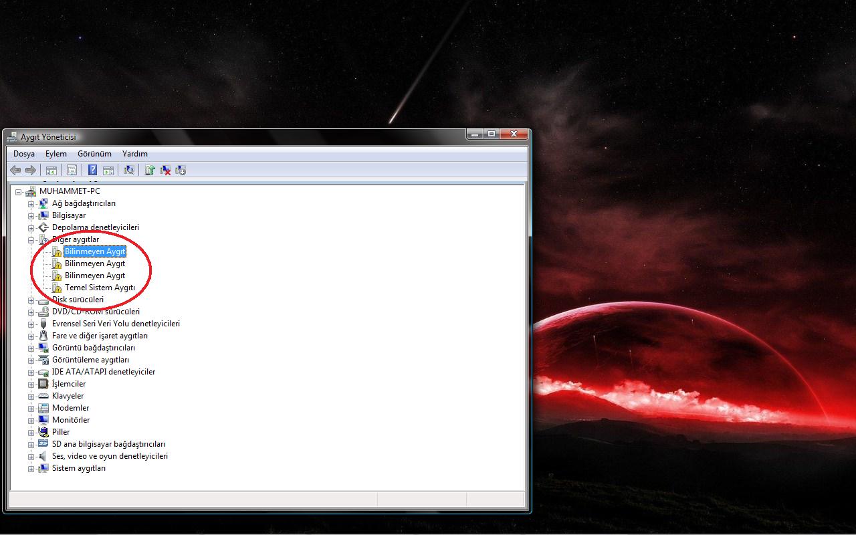The height and width of the screenshot is (535, 856).
Task: Open the Görünüm menu
Action: click(94, 154)
